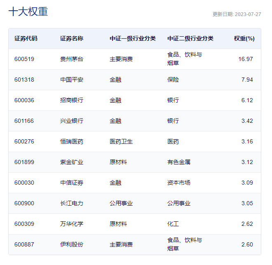Image resolution: width=272 pixels, height=265 pixels.
Task: Click the 中证二级行业分类 column header
Action: [x=190, y=38]
